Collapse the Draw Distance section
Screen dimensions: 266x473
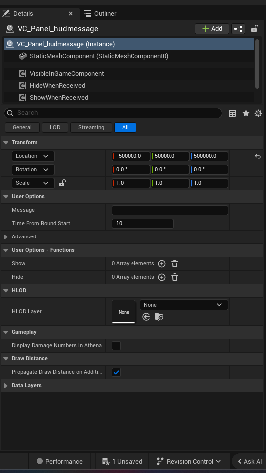(6, 358)
